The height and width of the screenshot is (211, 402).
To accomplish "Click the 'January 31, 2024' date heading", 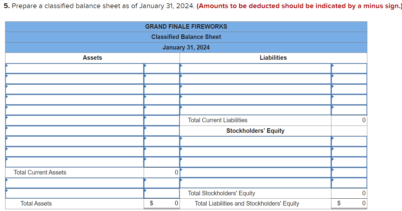I will 186,47.
